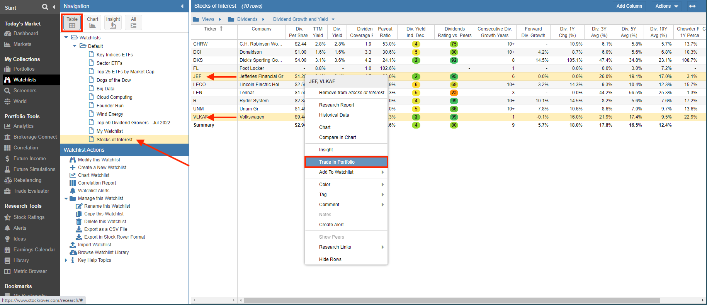Click the Portfolios icon in sidebar

(x=7, y=69)
